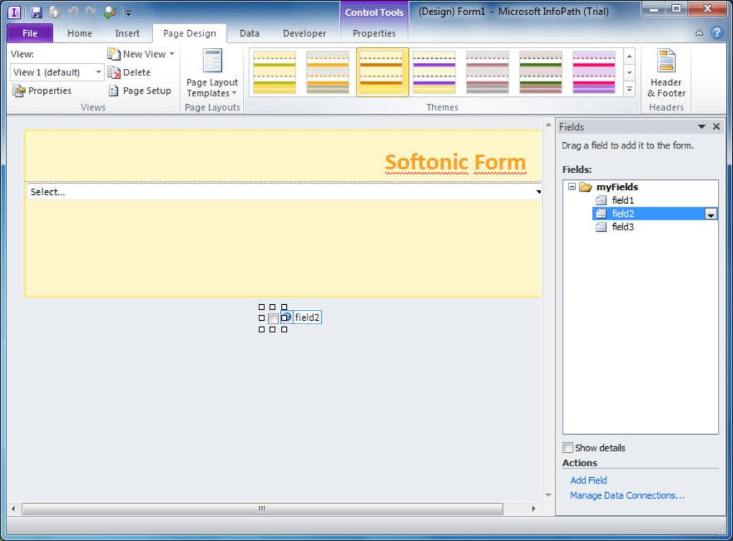Open the Developer tab
The height and width of the screenshot is (541, 733).
pos(304,33)
